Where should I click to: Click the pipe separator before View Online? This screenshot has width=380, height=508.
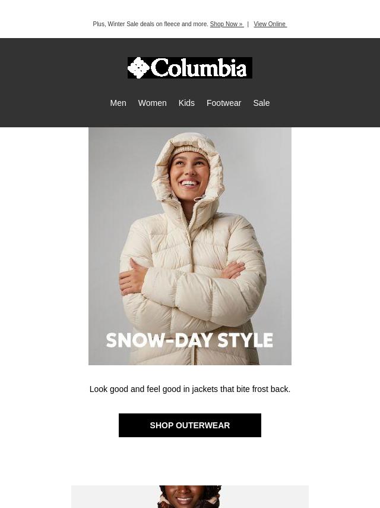pyautogui.click(x=248, y=24)
